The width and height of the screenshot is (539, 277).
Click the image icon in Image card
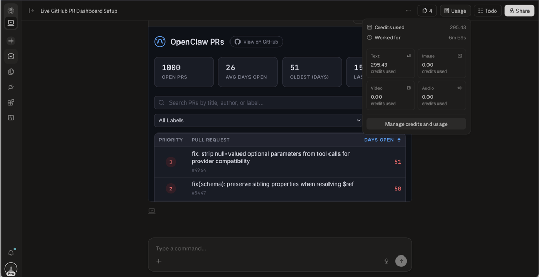pyautogui.click(x=460, y=56)
